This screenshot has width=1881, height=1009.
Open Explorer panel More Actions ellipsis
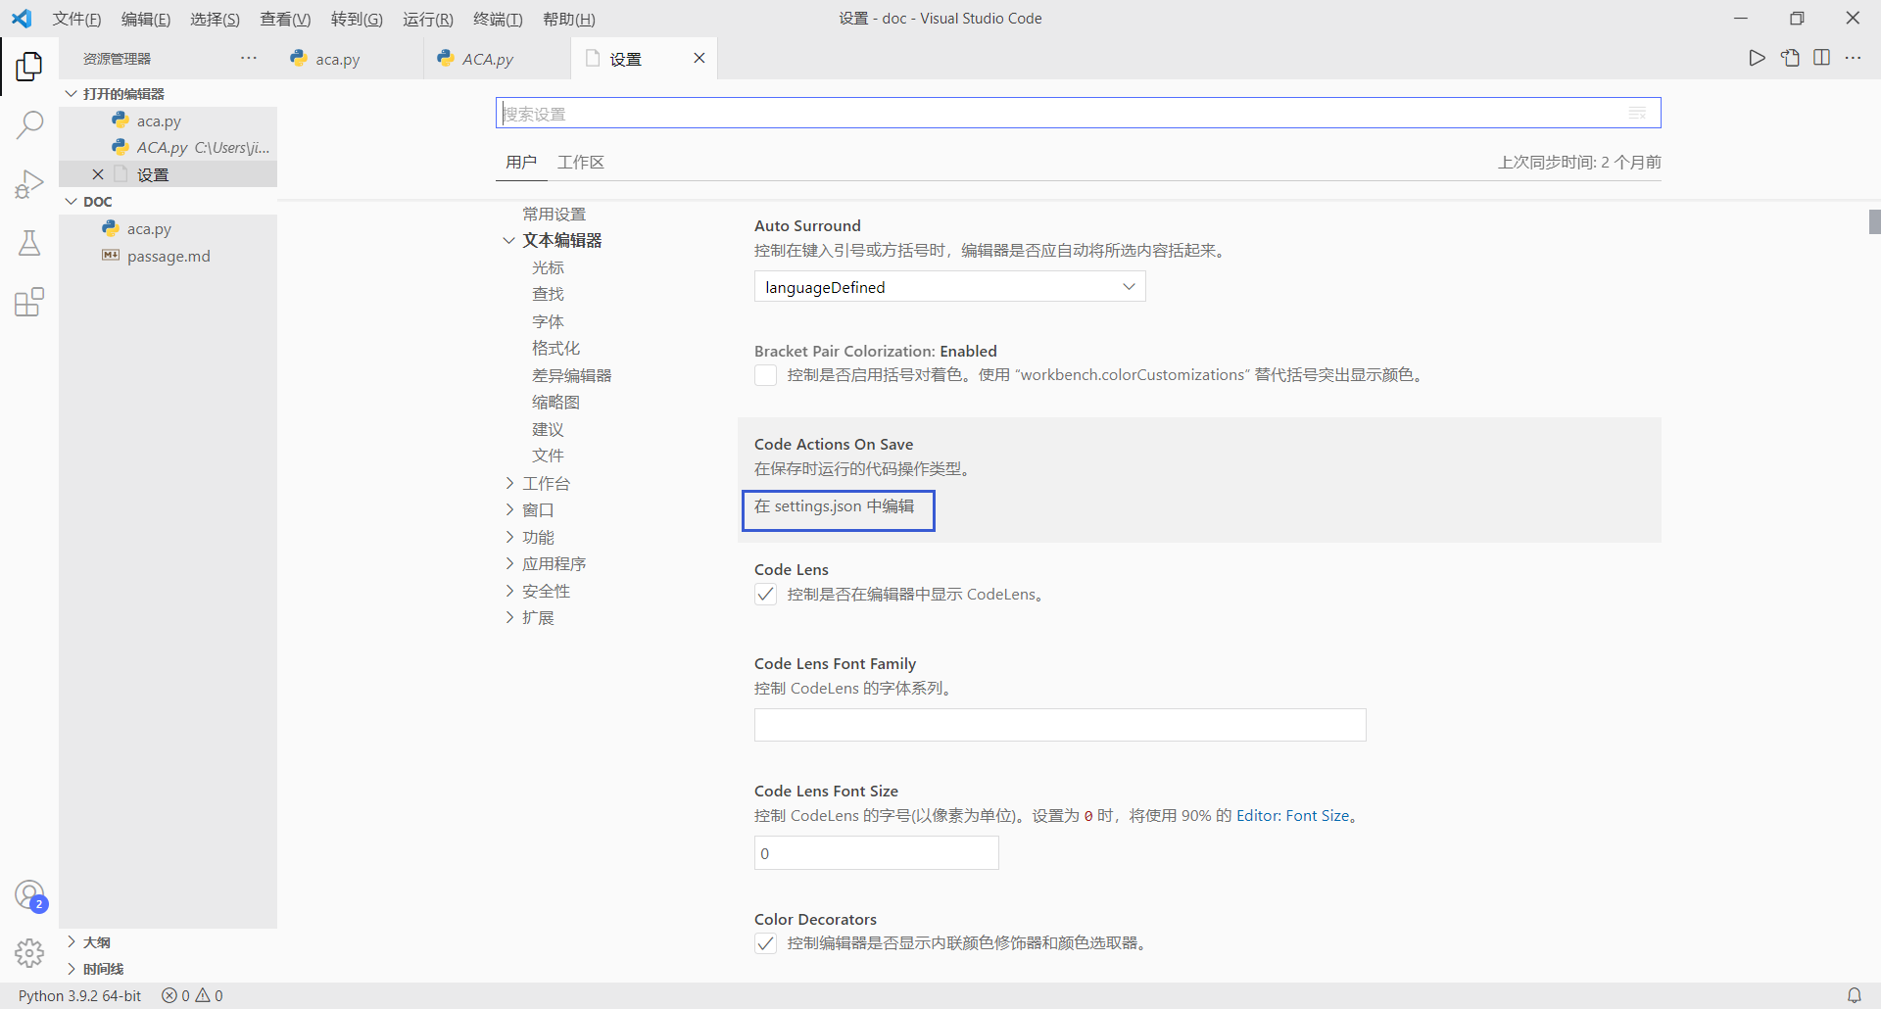pos(249,58)
